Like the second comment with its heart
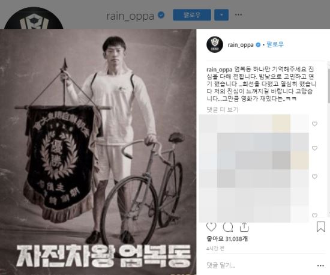The height and width of the screenshot is (275, 330). point(314,148)
